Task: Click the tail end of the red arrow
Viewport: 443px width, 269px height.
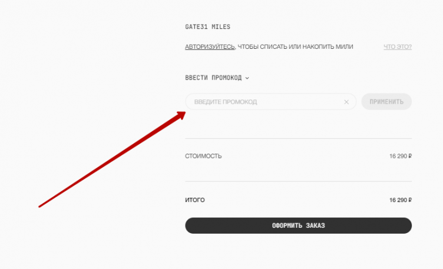Action: (40, 206)
